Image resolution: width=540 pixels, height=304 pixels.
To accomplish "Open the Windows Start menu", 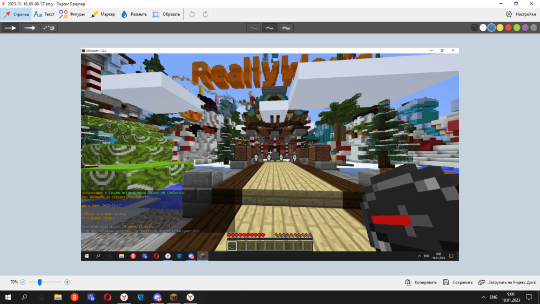I will click(x=8, y=297).
